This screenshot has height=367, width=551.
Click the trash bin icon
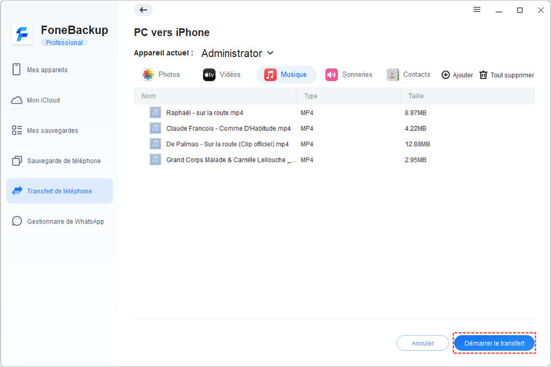coord(483,75)
